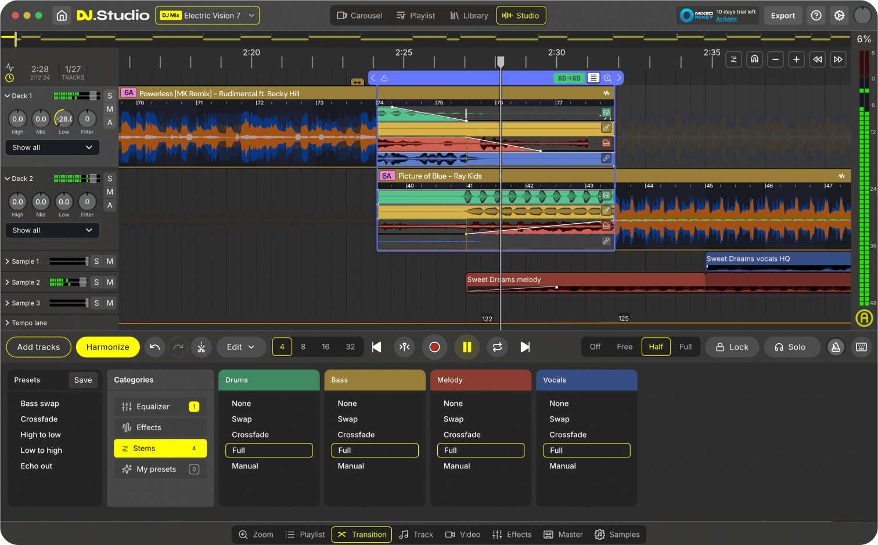Toggle the loop playback icon
The height and width of the screenshot is (545, 878).
(x=497, y=347)
